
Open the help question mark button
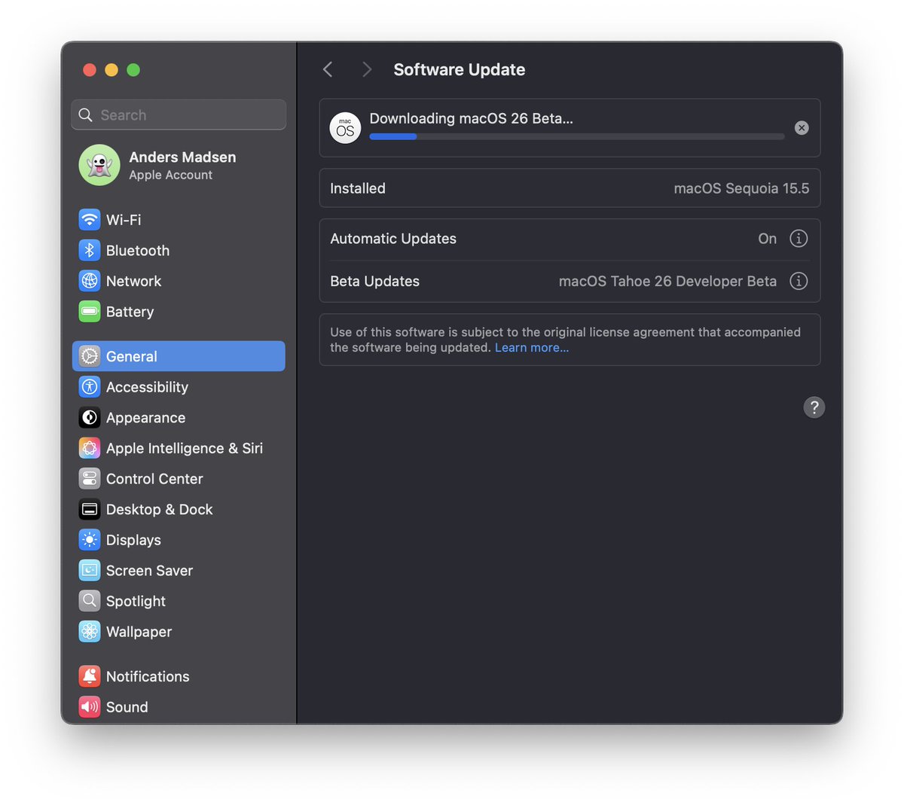814,407
